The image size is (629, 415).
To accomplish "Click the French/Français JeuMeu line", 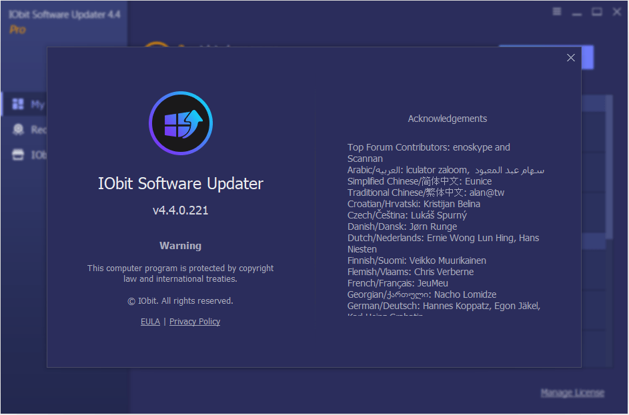I will click(x=398, y=283).
